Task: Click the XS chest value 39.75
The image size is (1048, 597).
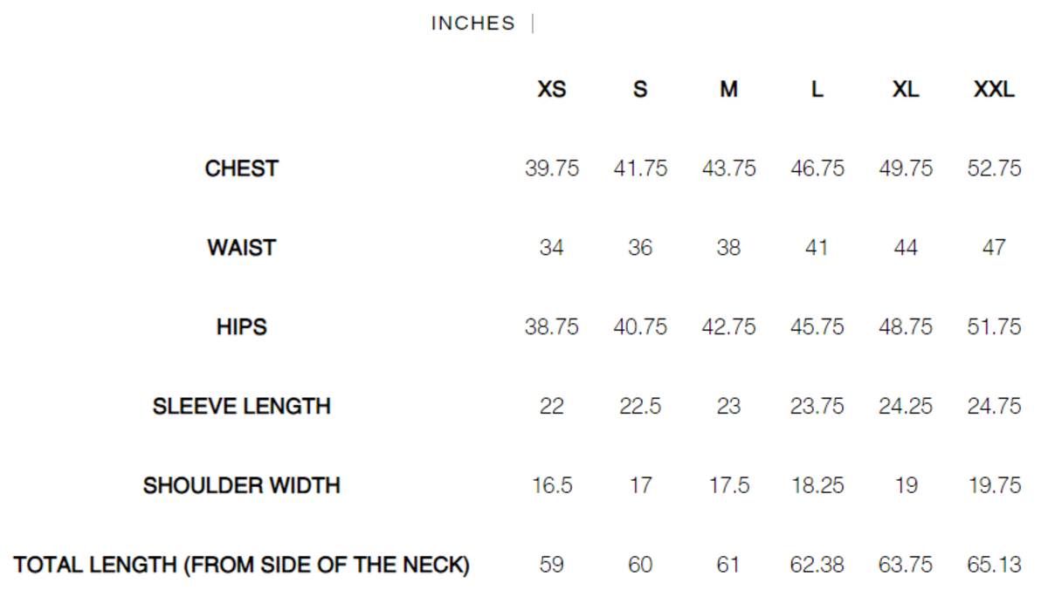Action: coord(552,168)
